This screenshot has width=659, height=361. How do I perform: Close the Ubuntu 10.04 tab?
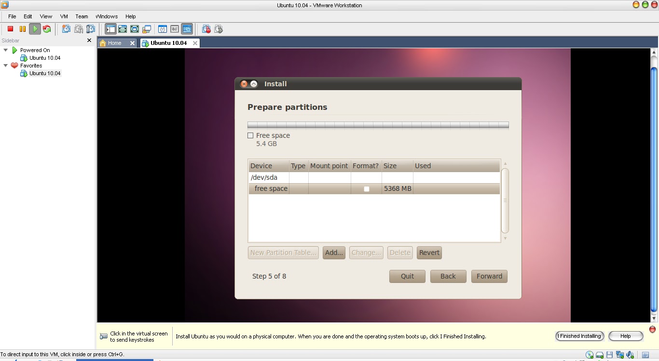pyautogui.click(x=195, y=43)
